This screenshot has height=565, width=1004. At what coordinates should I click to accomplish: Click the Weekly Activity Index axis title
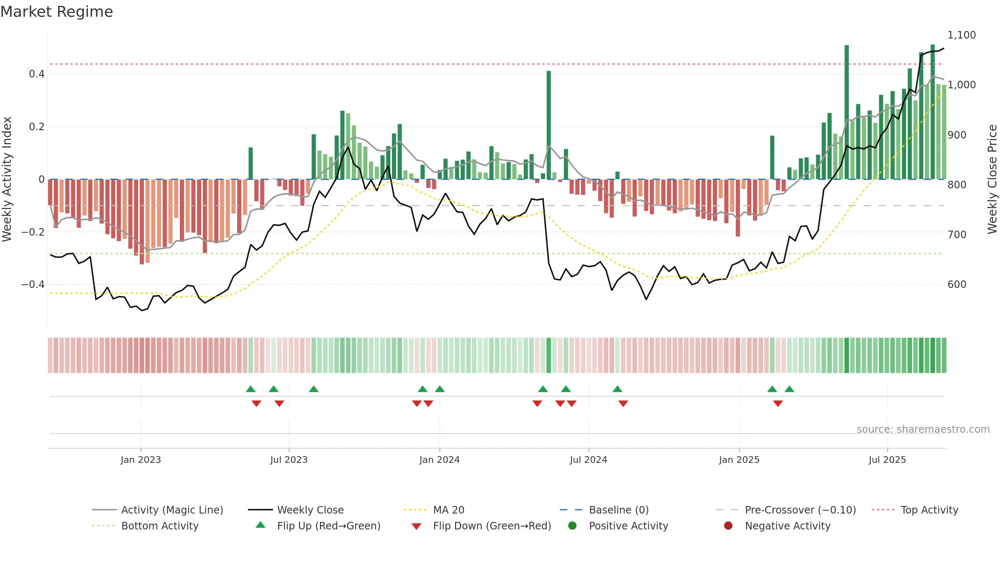pyautogui.click(x=7, y=179)
